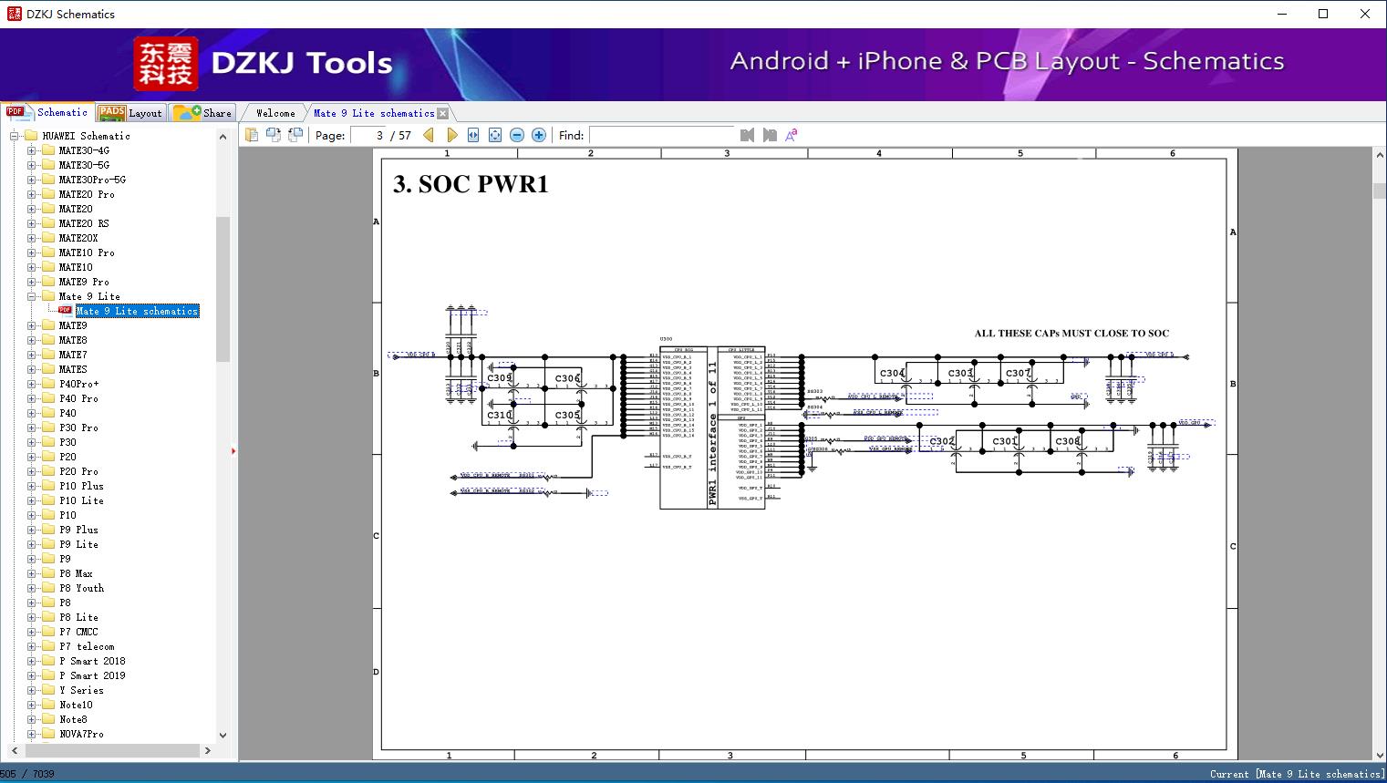The width and height of the screenshot is (1387, 783).
Task: Select the P8 Max tree item
Action: click(x=76, y=573)
